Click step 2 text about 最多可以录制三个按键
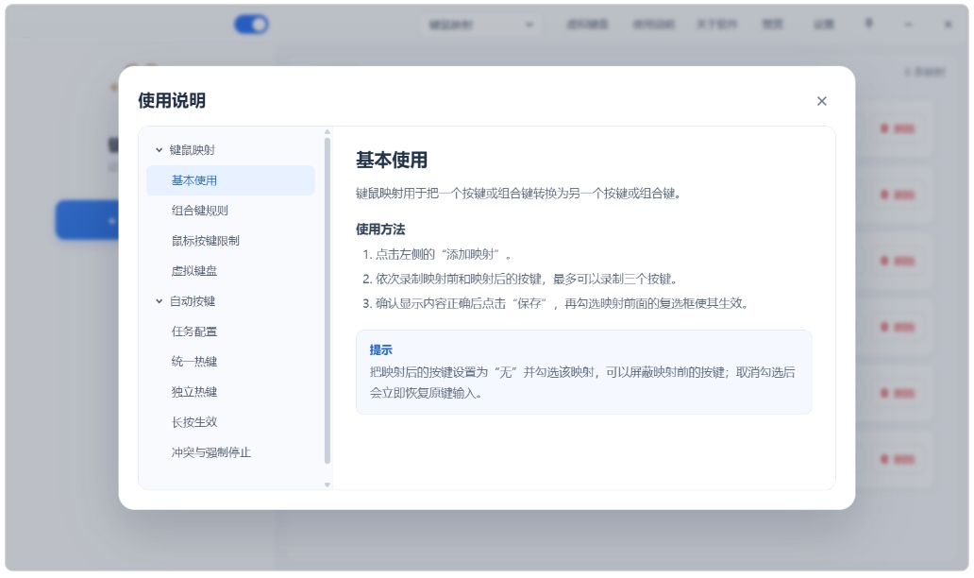 (x=526, y=279)
